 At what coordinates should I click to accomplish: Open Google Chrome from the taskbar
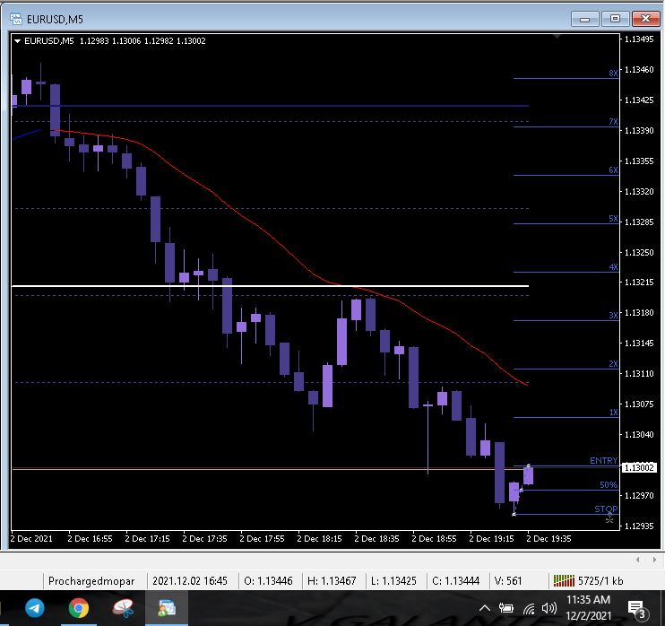(x=79, y=608)
